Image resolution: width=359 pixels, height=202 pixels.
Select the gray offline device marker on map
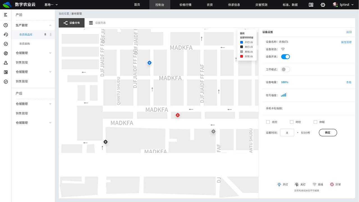(x=213, y=131)
